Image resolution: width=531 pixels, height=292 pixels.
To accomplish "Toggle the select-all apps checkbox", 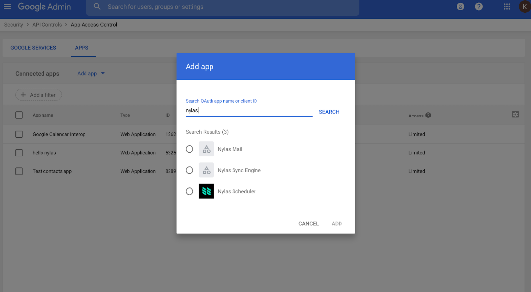I will [19, 115].
